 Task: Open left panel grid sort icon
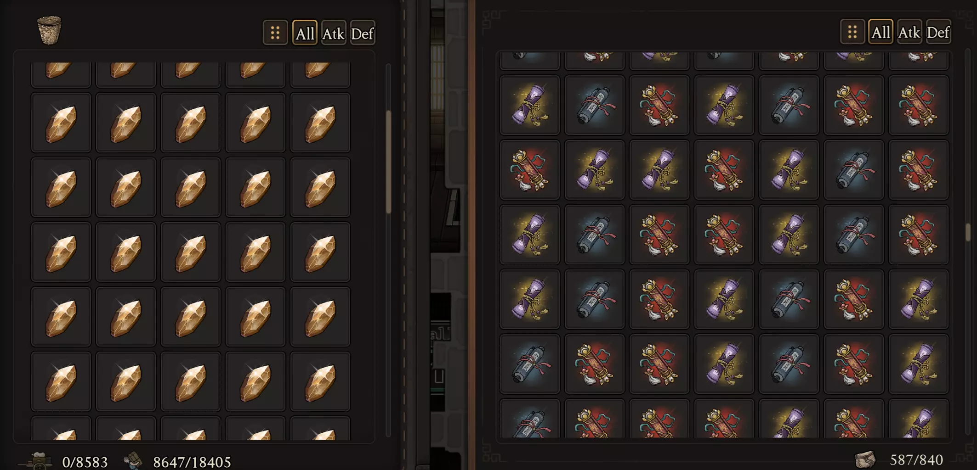pyautogui.click(x=275, y=33)
